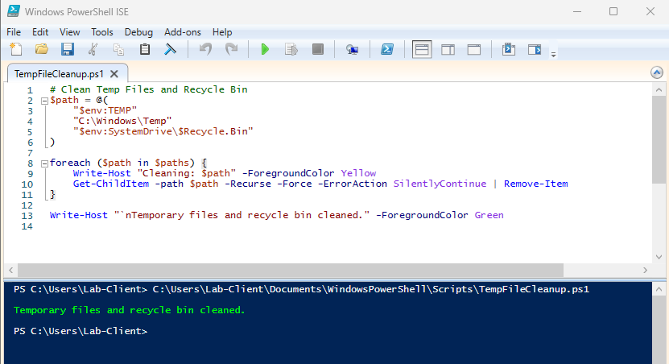Viewport: 669px width, 364px height.
Task: Click the comment line 'Clean Temp Files and Recycle Bin'
Action: tap(148, 89)
